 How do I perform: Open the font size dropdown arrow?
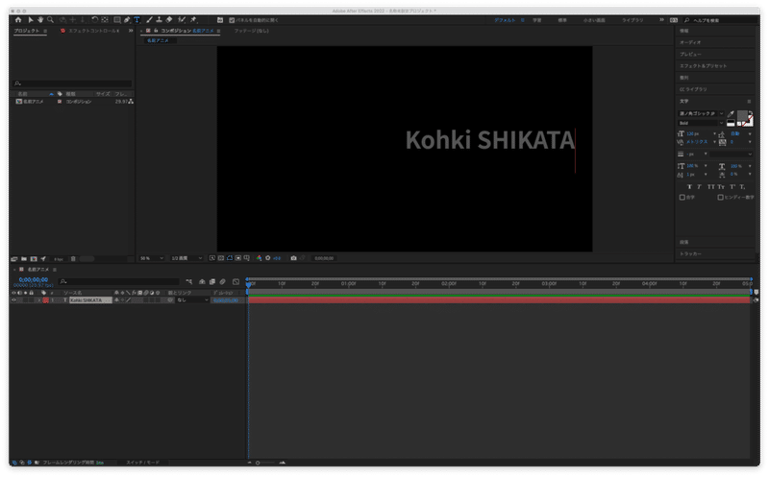pyautogui.click(x=714, y=133)
